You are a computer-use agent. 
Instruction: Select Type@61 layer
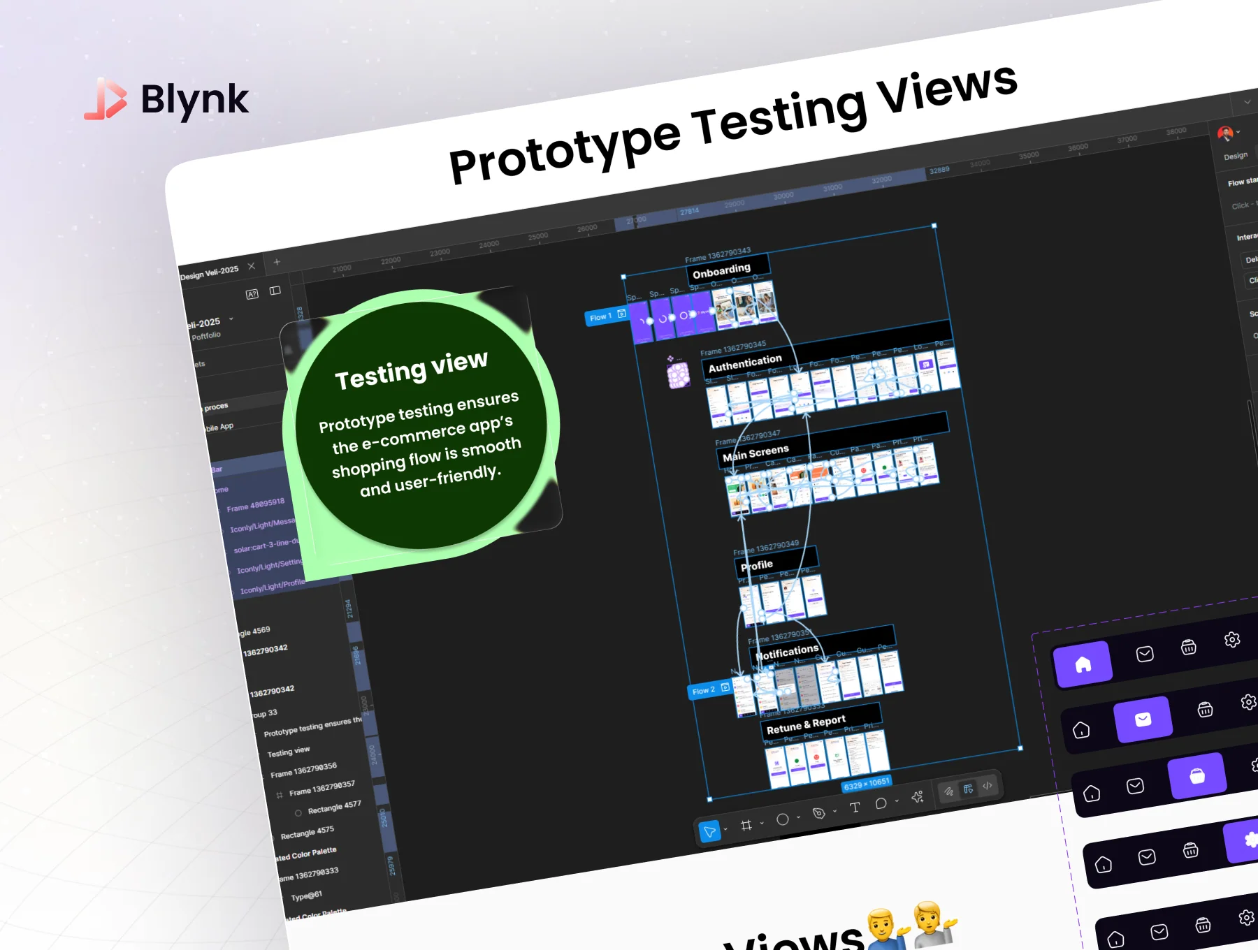pyautogui.click(x=307, y=896)
